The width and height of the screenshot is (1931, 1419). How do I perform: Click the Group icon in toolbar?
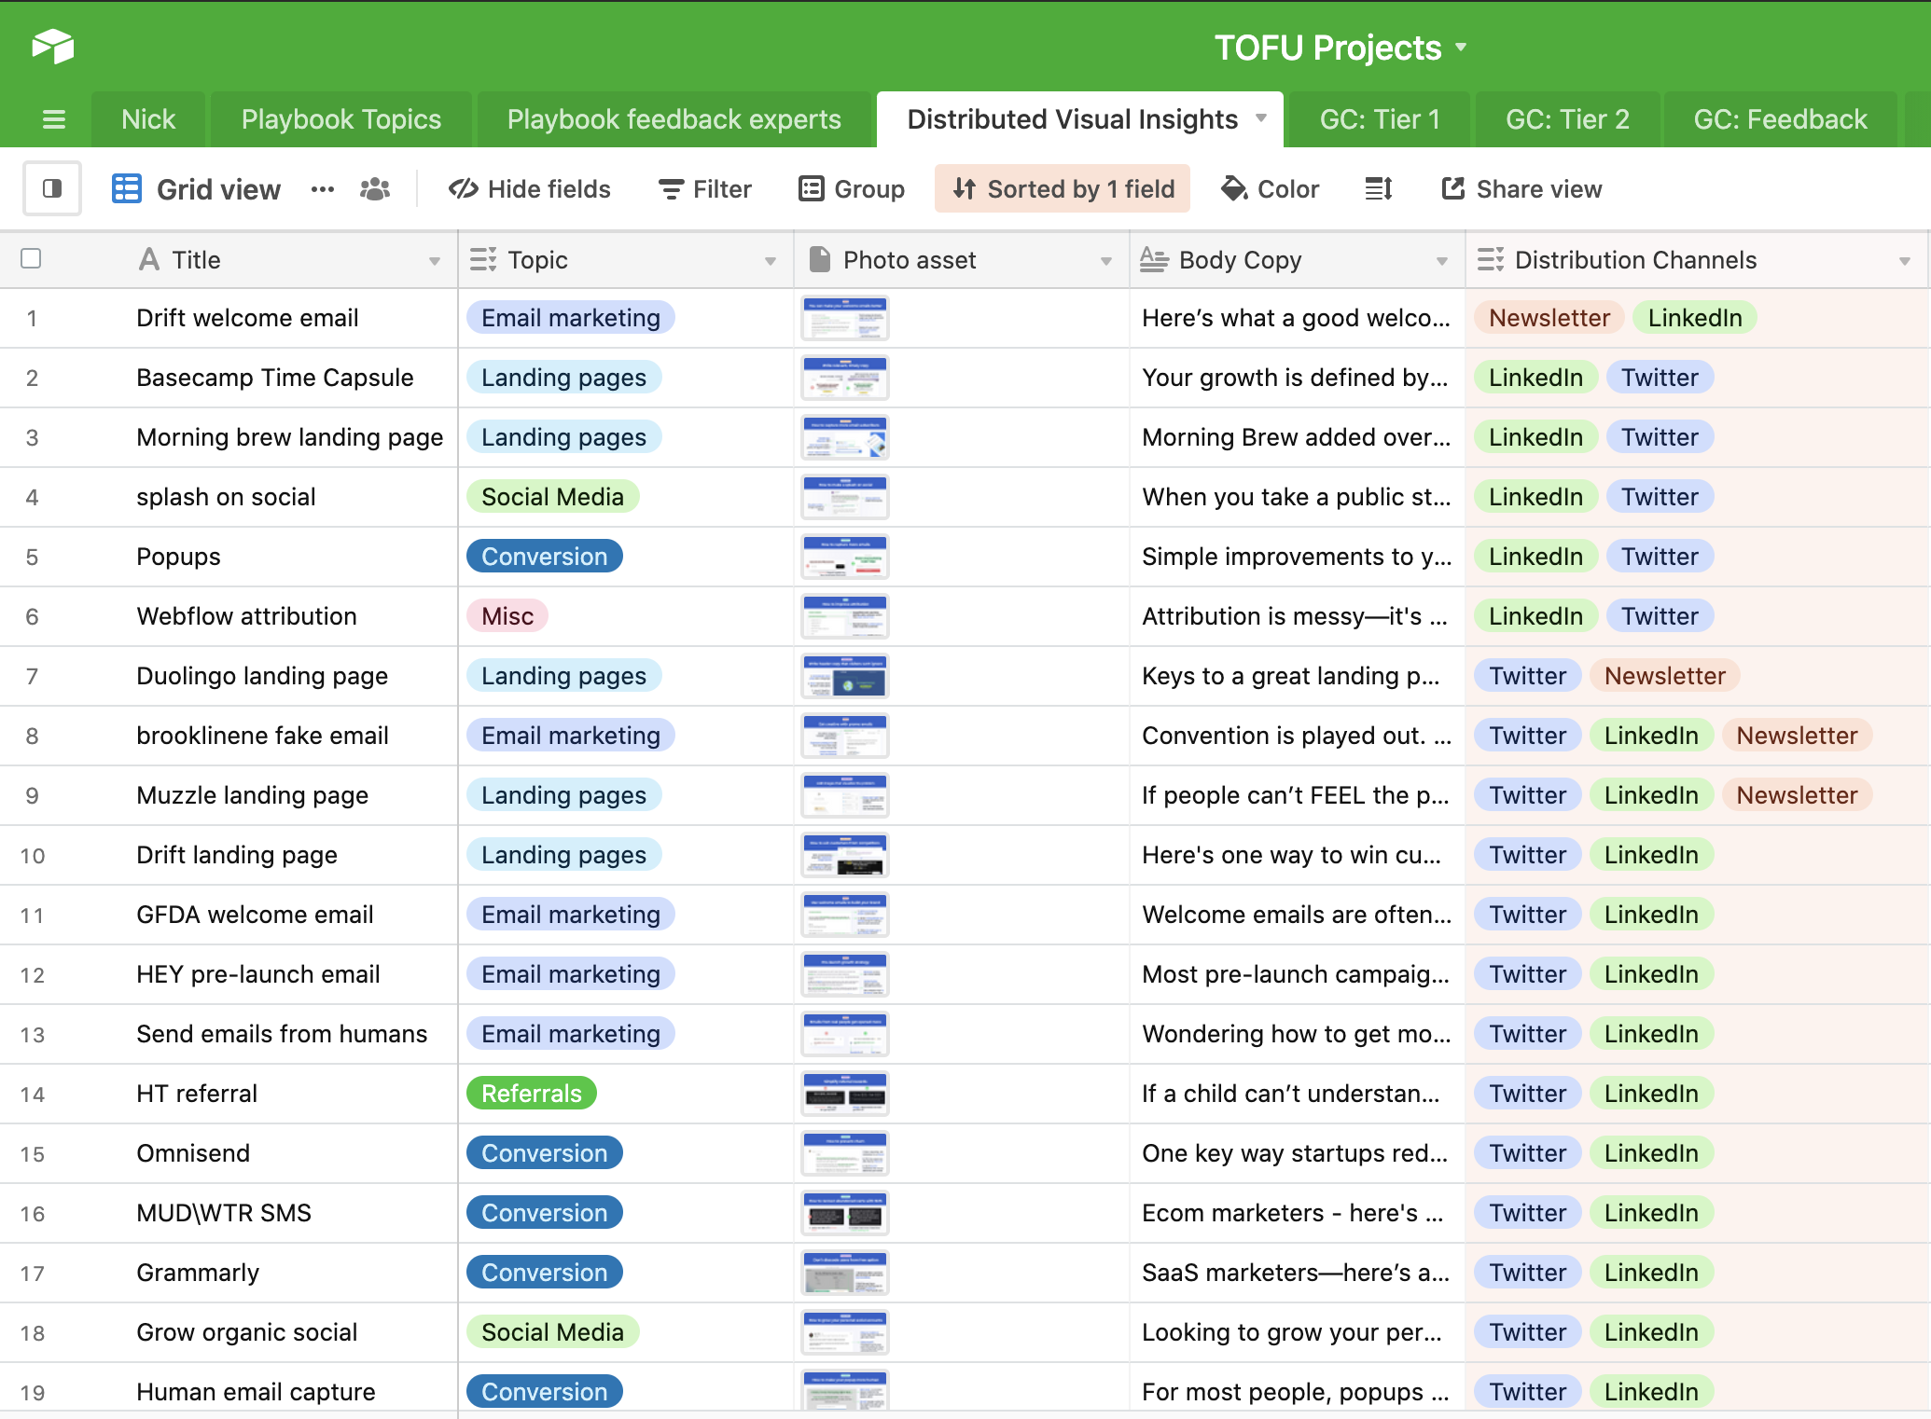pyautogui.click(x=812, y=189)
